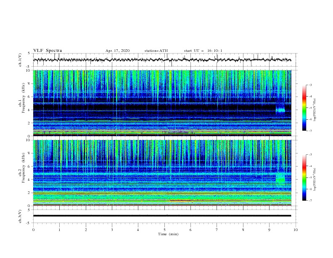The height and width of the screenshot is (258, 333).
Task: Click time axis tick label "1"
Action: 59,230
